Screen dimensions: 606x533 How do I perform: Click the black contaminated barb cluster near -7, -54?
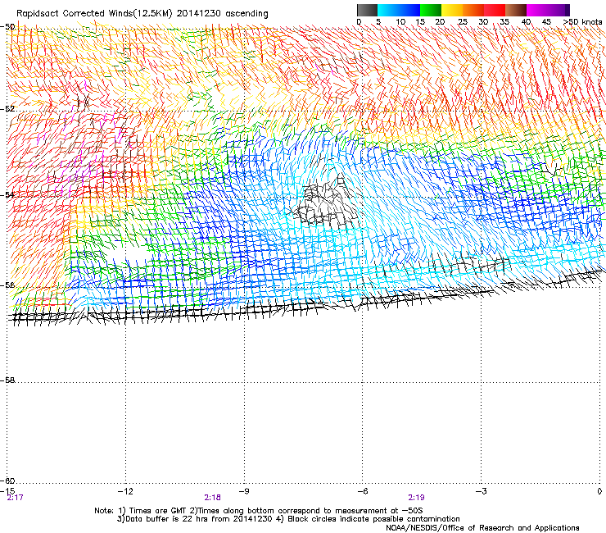click(324, 203)
